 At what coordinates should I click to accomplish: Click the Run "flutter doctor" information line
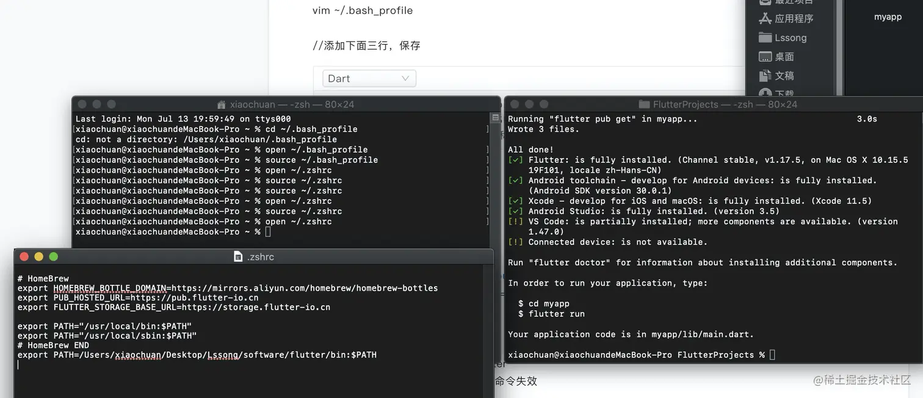[703, 262]
